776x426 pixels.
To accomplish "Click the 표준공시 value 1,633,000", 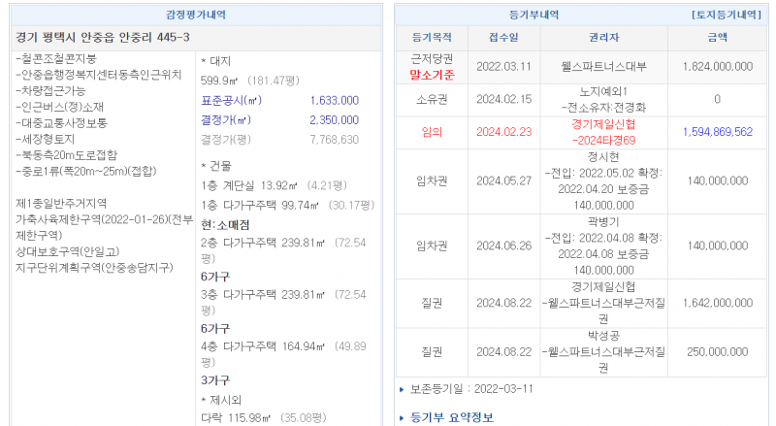I will click(x=334, y=100).
